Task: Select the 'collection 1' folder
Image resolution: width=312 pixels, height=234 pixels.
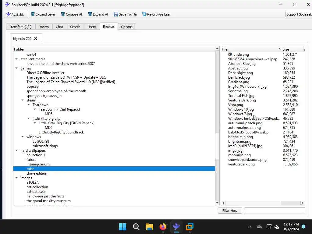Action: click(x=36, y=155)
